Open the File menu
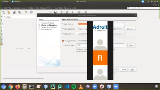160x90 pixels. (x=2, y=8)
